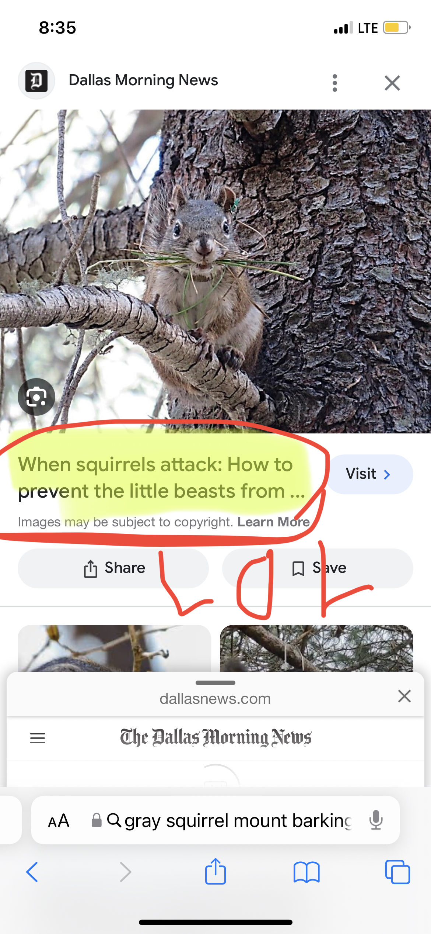Open the dallasnews.com hamburger menu
This screenshot has width=431, height=934.
38,738
